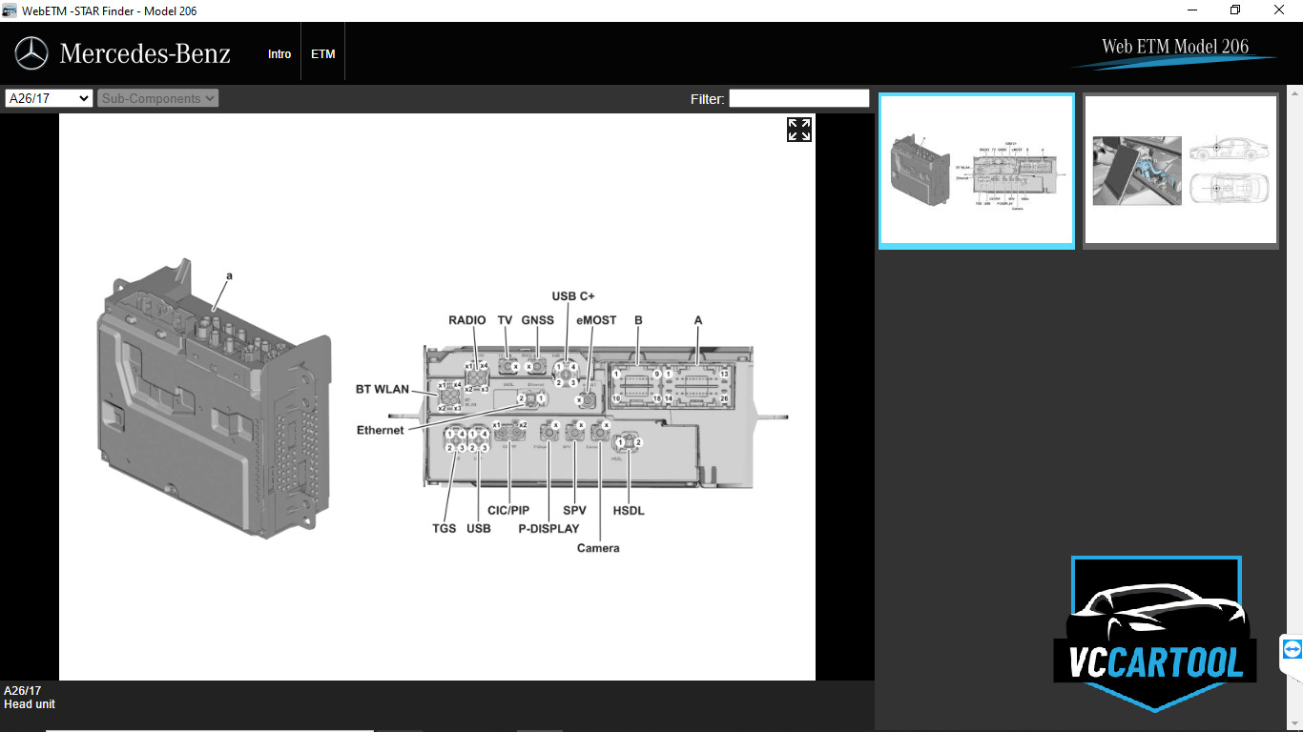Focus the Filter text field
This screenshot has height=732, width=1303.
pyautogui.click(x=798, y=98)
